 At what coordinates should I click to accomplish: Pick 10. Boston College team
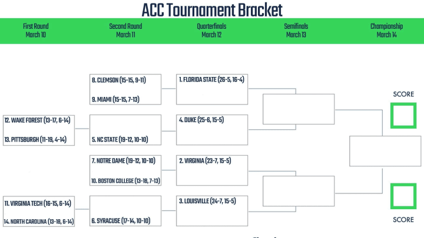[125, 181]
